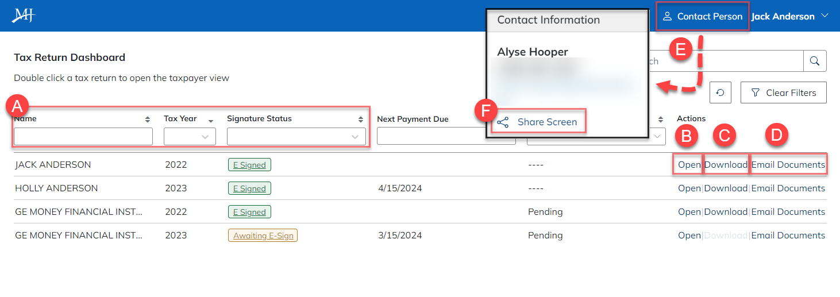Sort by Signature Status column arrows
This screenshot has width=840, height=297.
361,119
